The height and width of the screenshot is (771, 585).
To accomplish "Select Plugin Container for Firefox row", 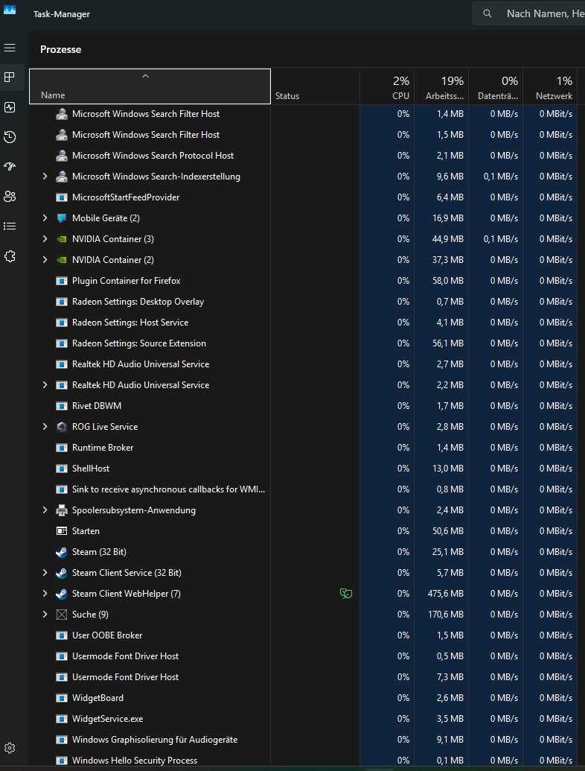I will (303, 281).
